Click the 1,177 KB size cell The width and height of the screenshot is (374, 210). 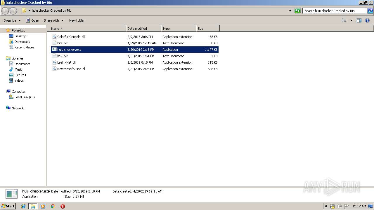pyautogui.click(x=211, y=50)
